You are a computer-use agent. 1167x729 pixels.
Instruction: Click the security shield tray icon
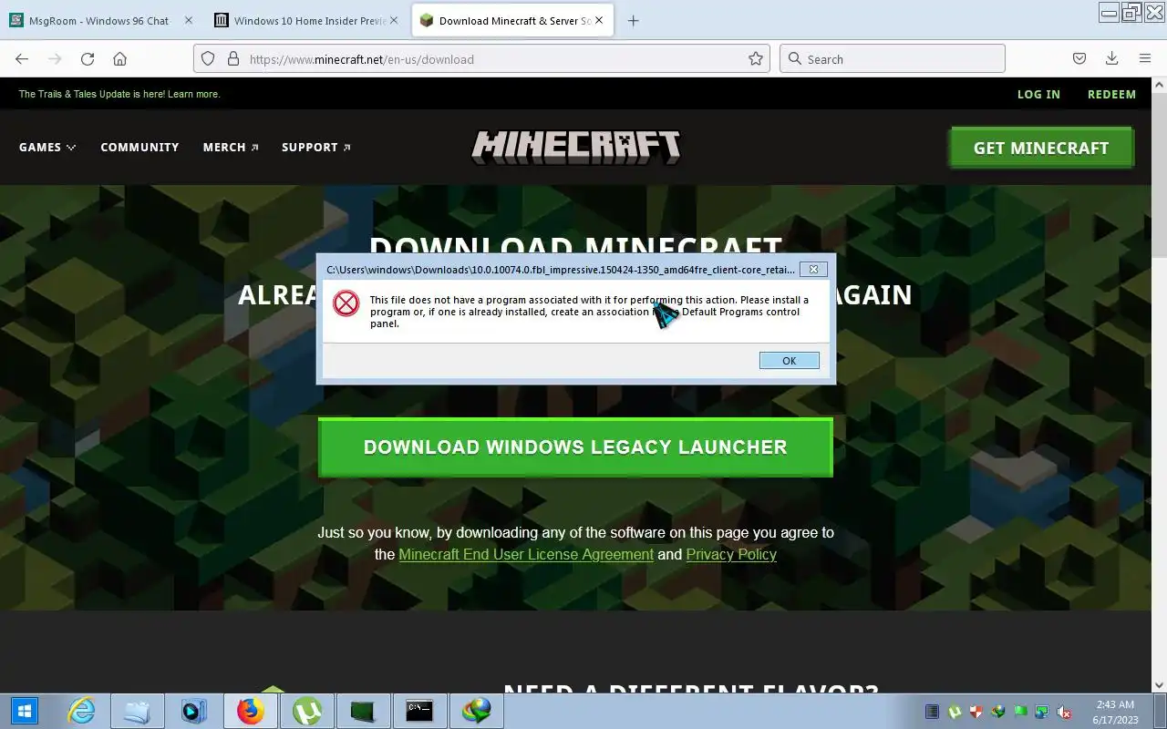coord(976,712)
